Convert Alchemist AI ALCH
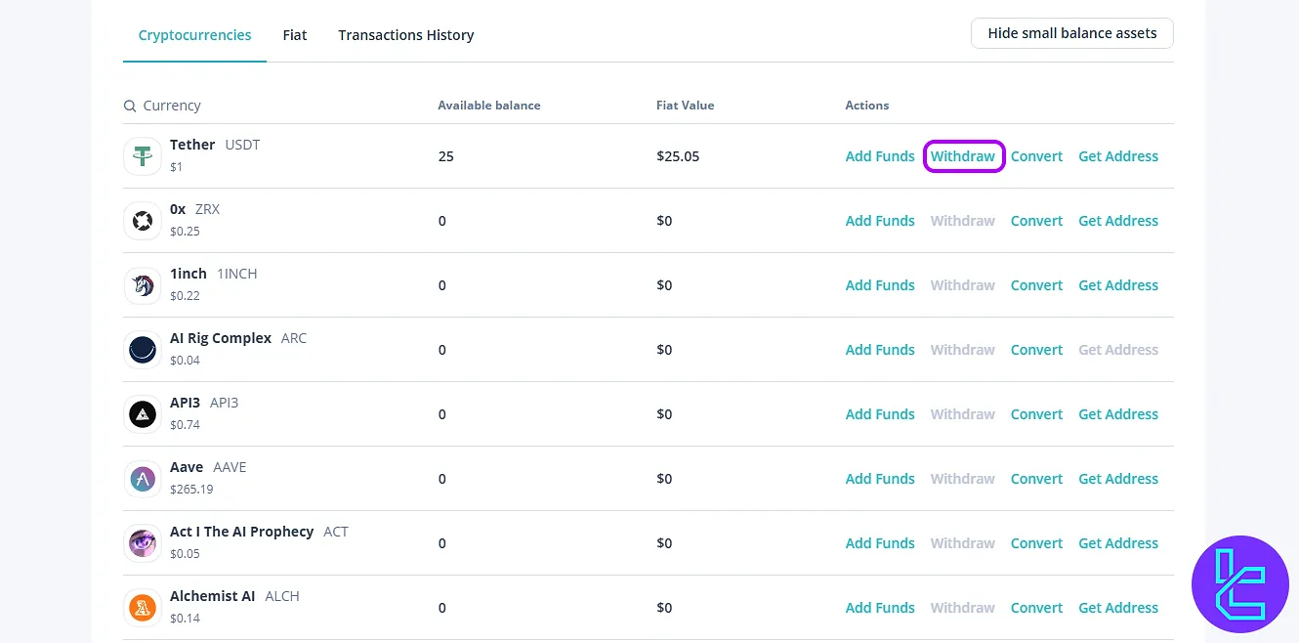Image resolution: width=1299 pixels, height=643 pixels. pos(1036,608)
